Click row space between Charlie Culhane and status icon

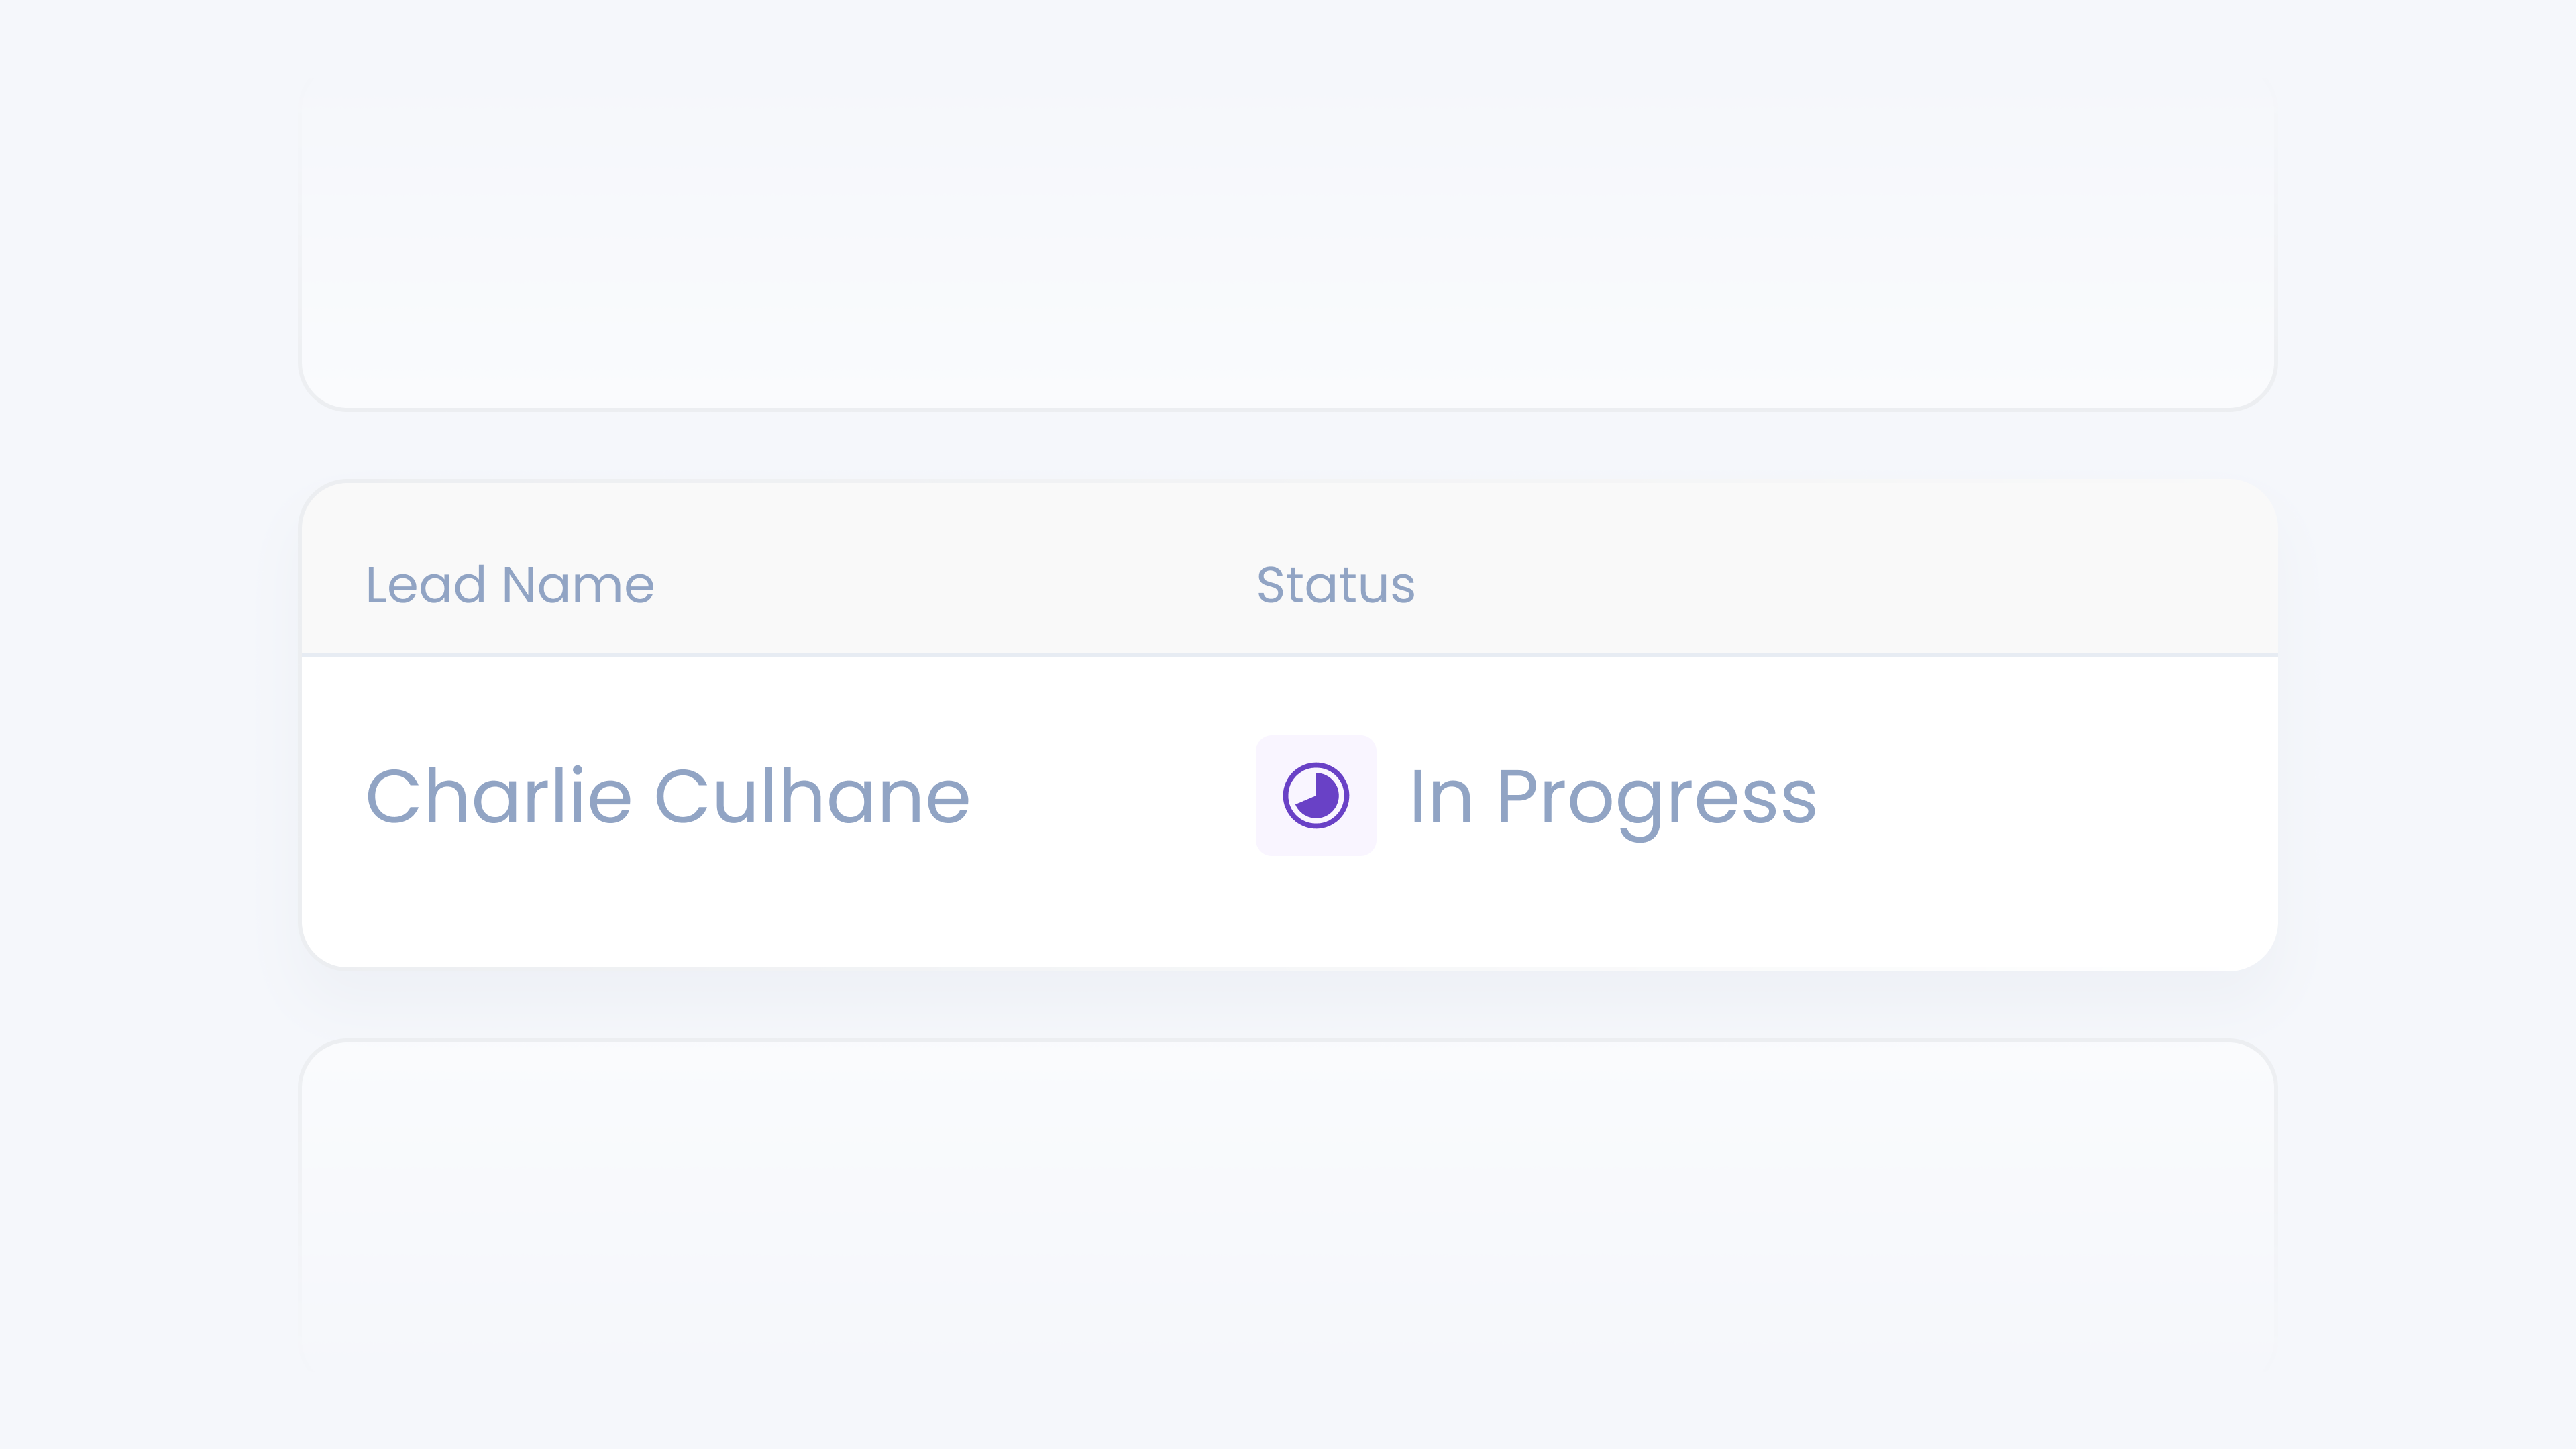(1110, 797)
